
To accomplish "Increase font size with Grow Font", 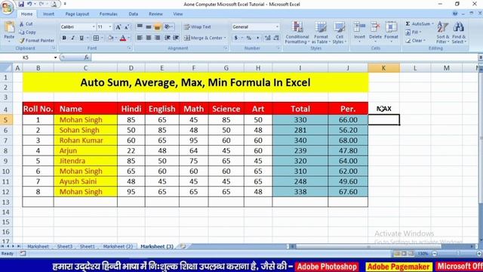I will pyautogui.click(x=118, y=27).
